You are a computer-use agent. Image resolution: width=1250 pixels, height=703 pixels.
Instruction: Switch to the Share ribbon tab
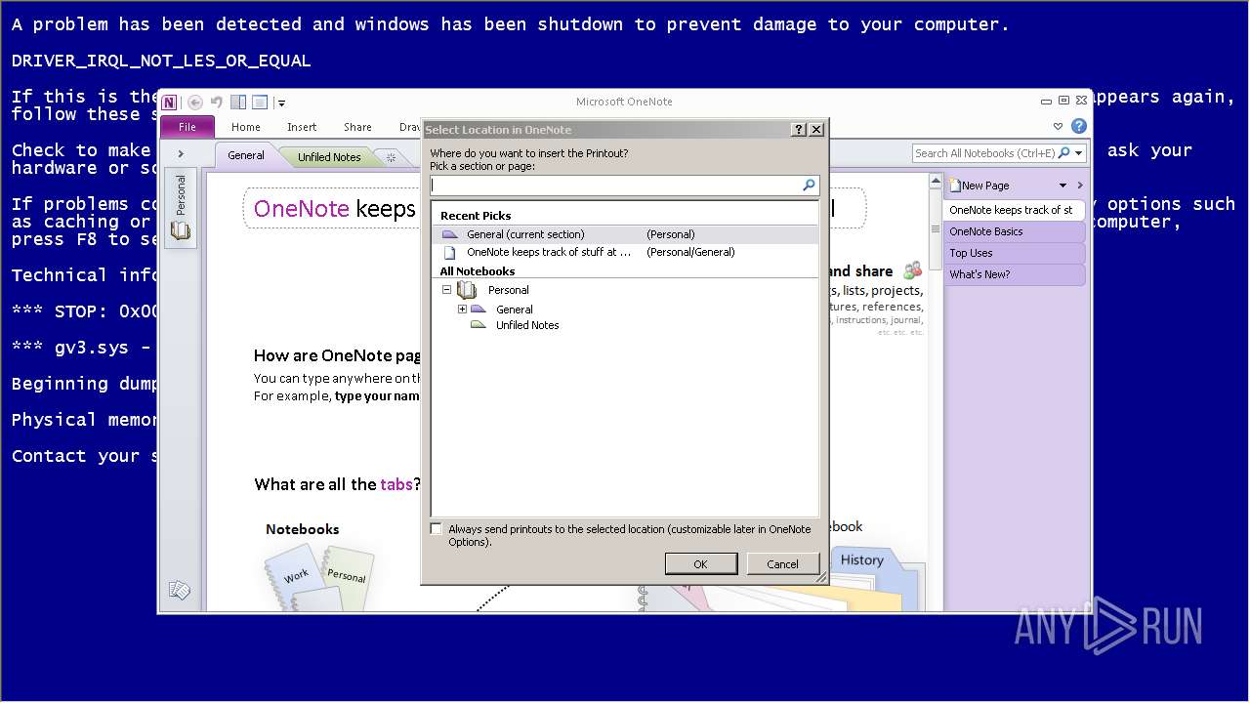[357, 127]
